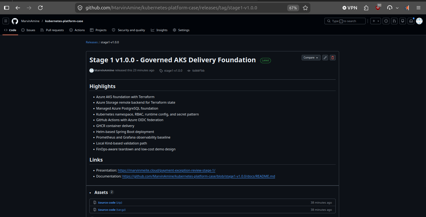Click the GitHub search field
426x217 pixels.
point(345,21)
